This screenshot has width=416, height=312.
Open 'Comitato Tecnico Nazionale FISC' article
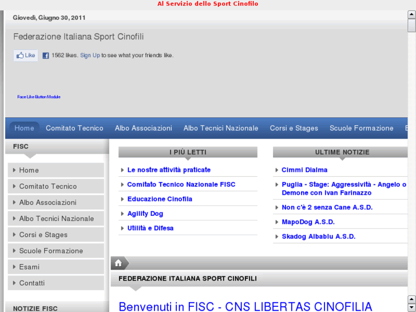pyautogui.click(x=181, y=184)
